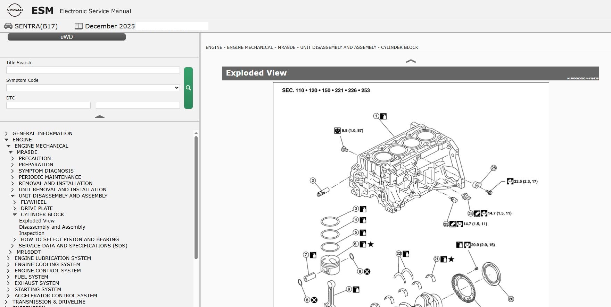Click the Title Search input field
The height and width of the screenshot is (307, 611).
[x=93, y=70]
